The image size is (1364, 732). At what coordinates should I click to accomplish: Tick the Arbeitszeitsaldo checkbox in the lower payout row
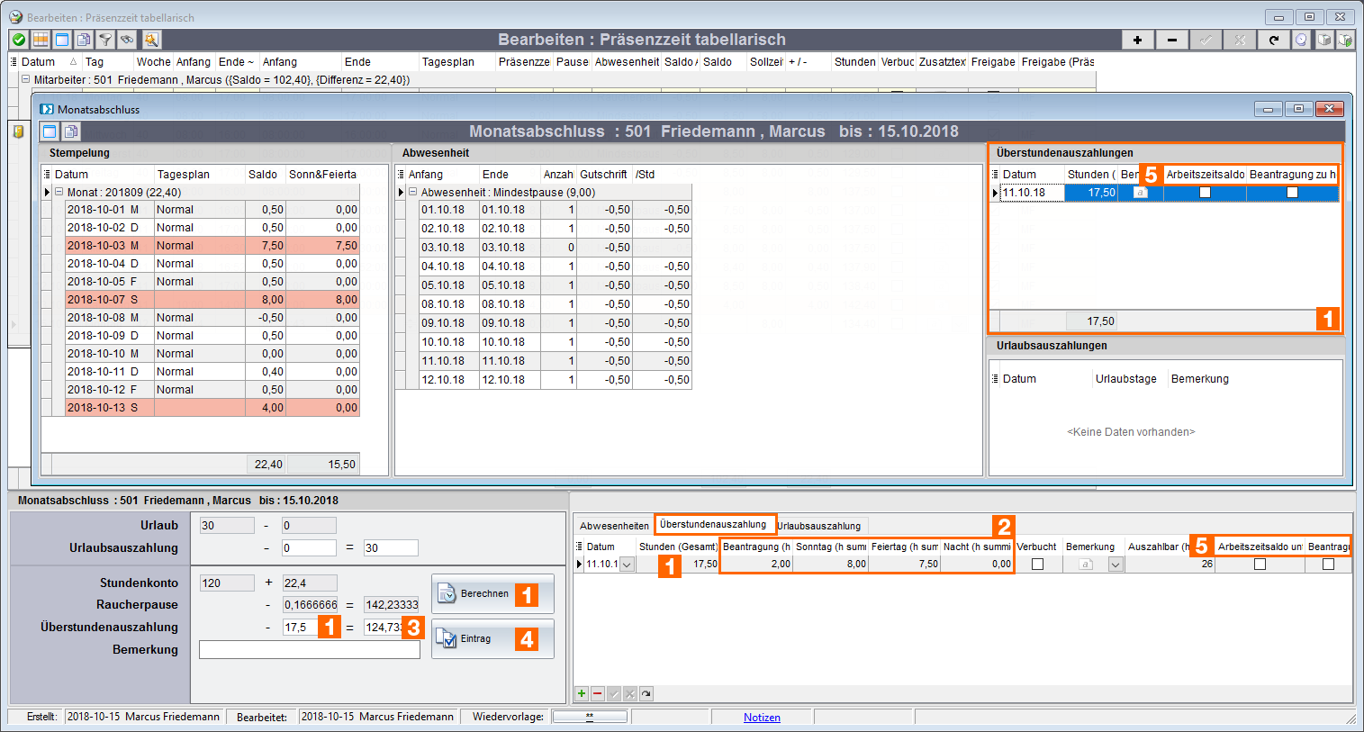1260,565
